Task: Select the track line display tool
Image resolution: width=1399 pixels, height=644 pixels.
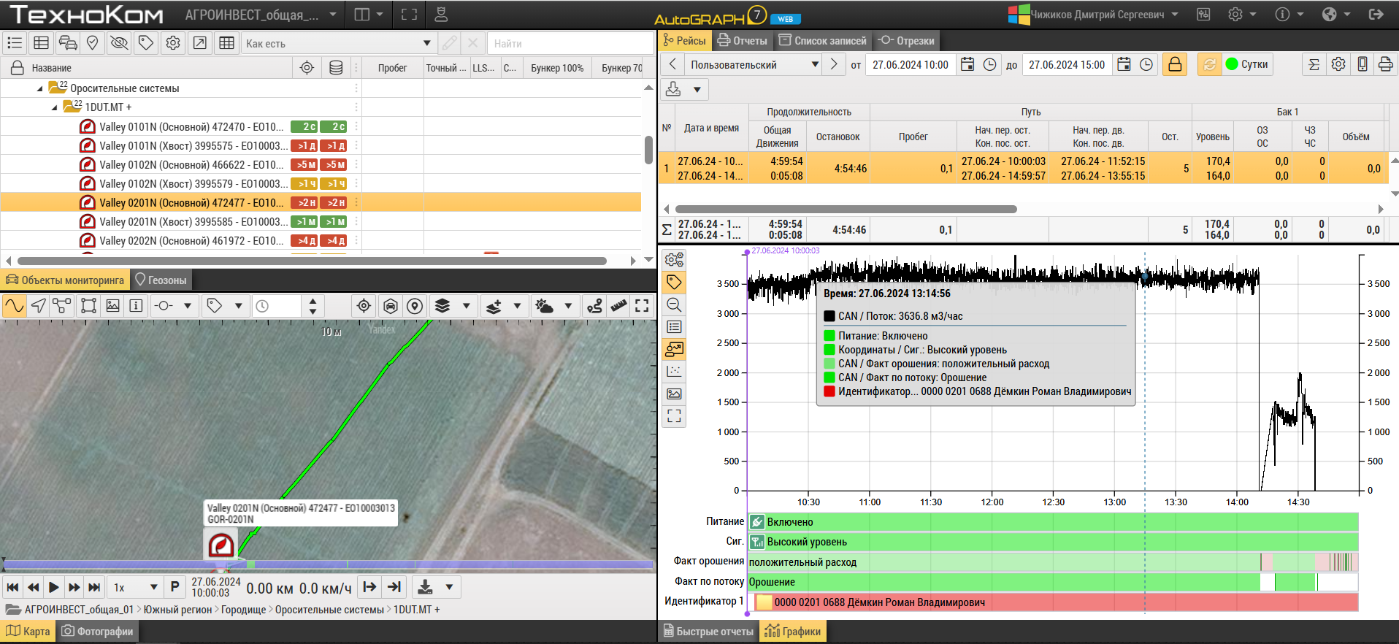Action: [15, 306]
